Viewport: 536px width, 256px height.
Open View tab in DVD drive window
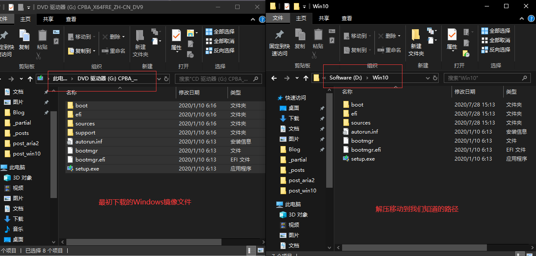[71, 19]
